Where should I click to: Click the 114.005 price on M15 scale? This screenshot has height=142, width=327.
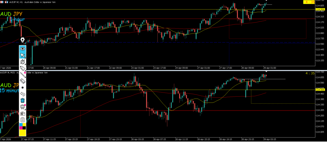click(x=320, y=132)
